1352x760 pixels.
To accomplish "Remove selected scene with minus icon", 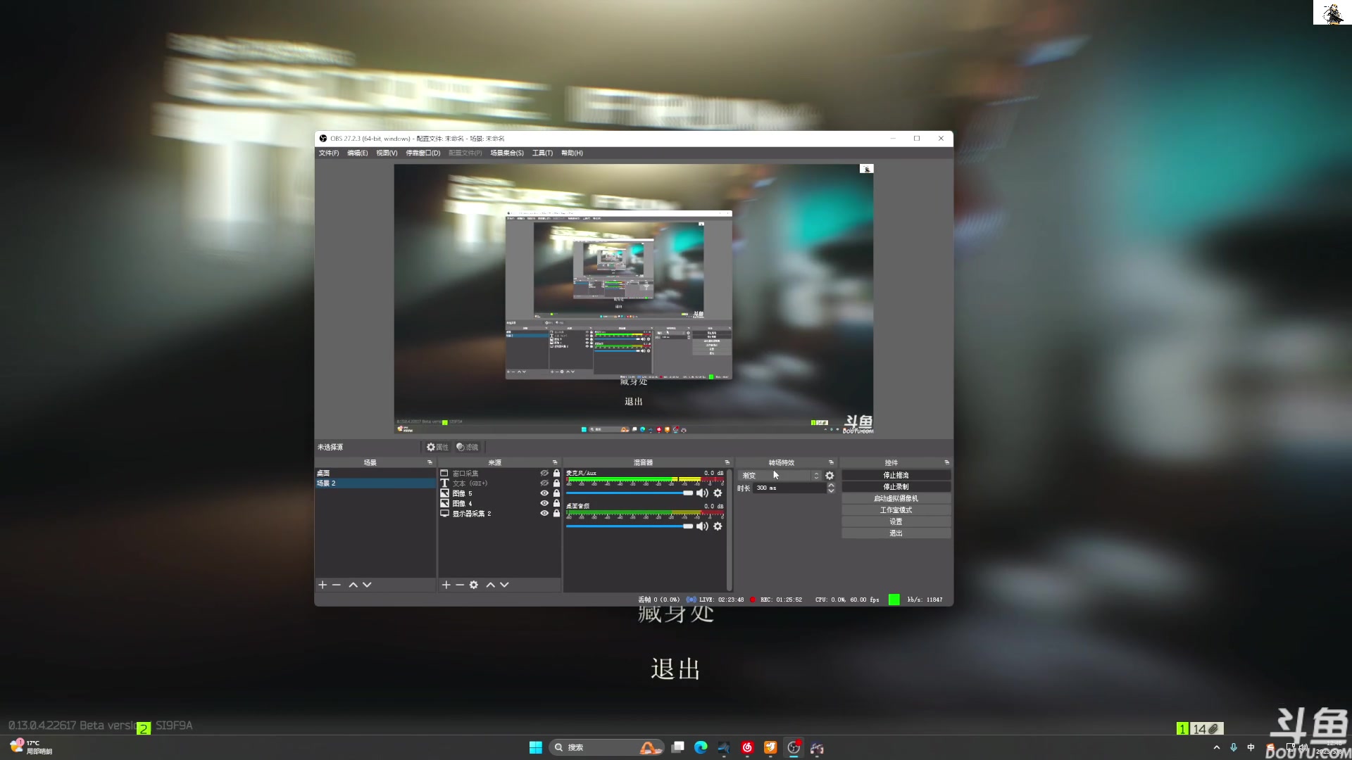I will click(337, 585).
